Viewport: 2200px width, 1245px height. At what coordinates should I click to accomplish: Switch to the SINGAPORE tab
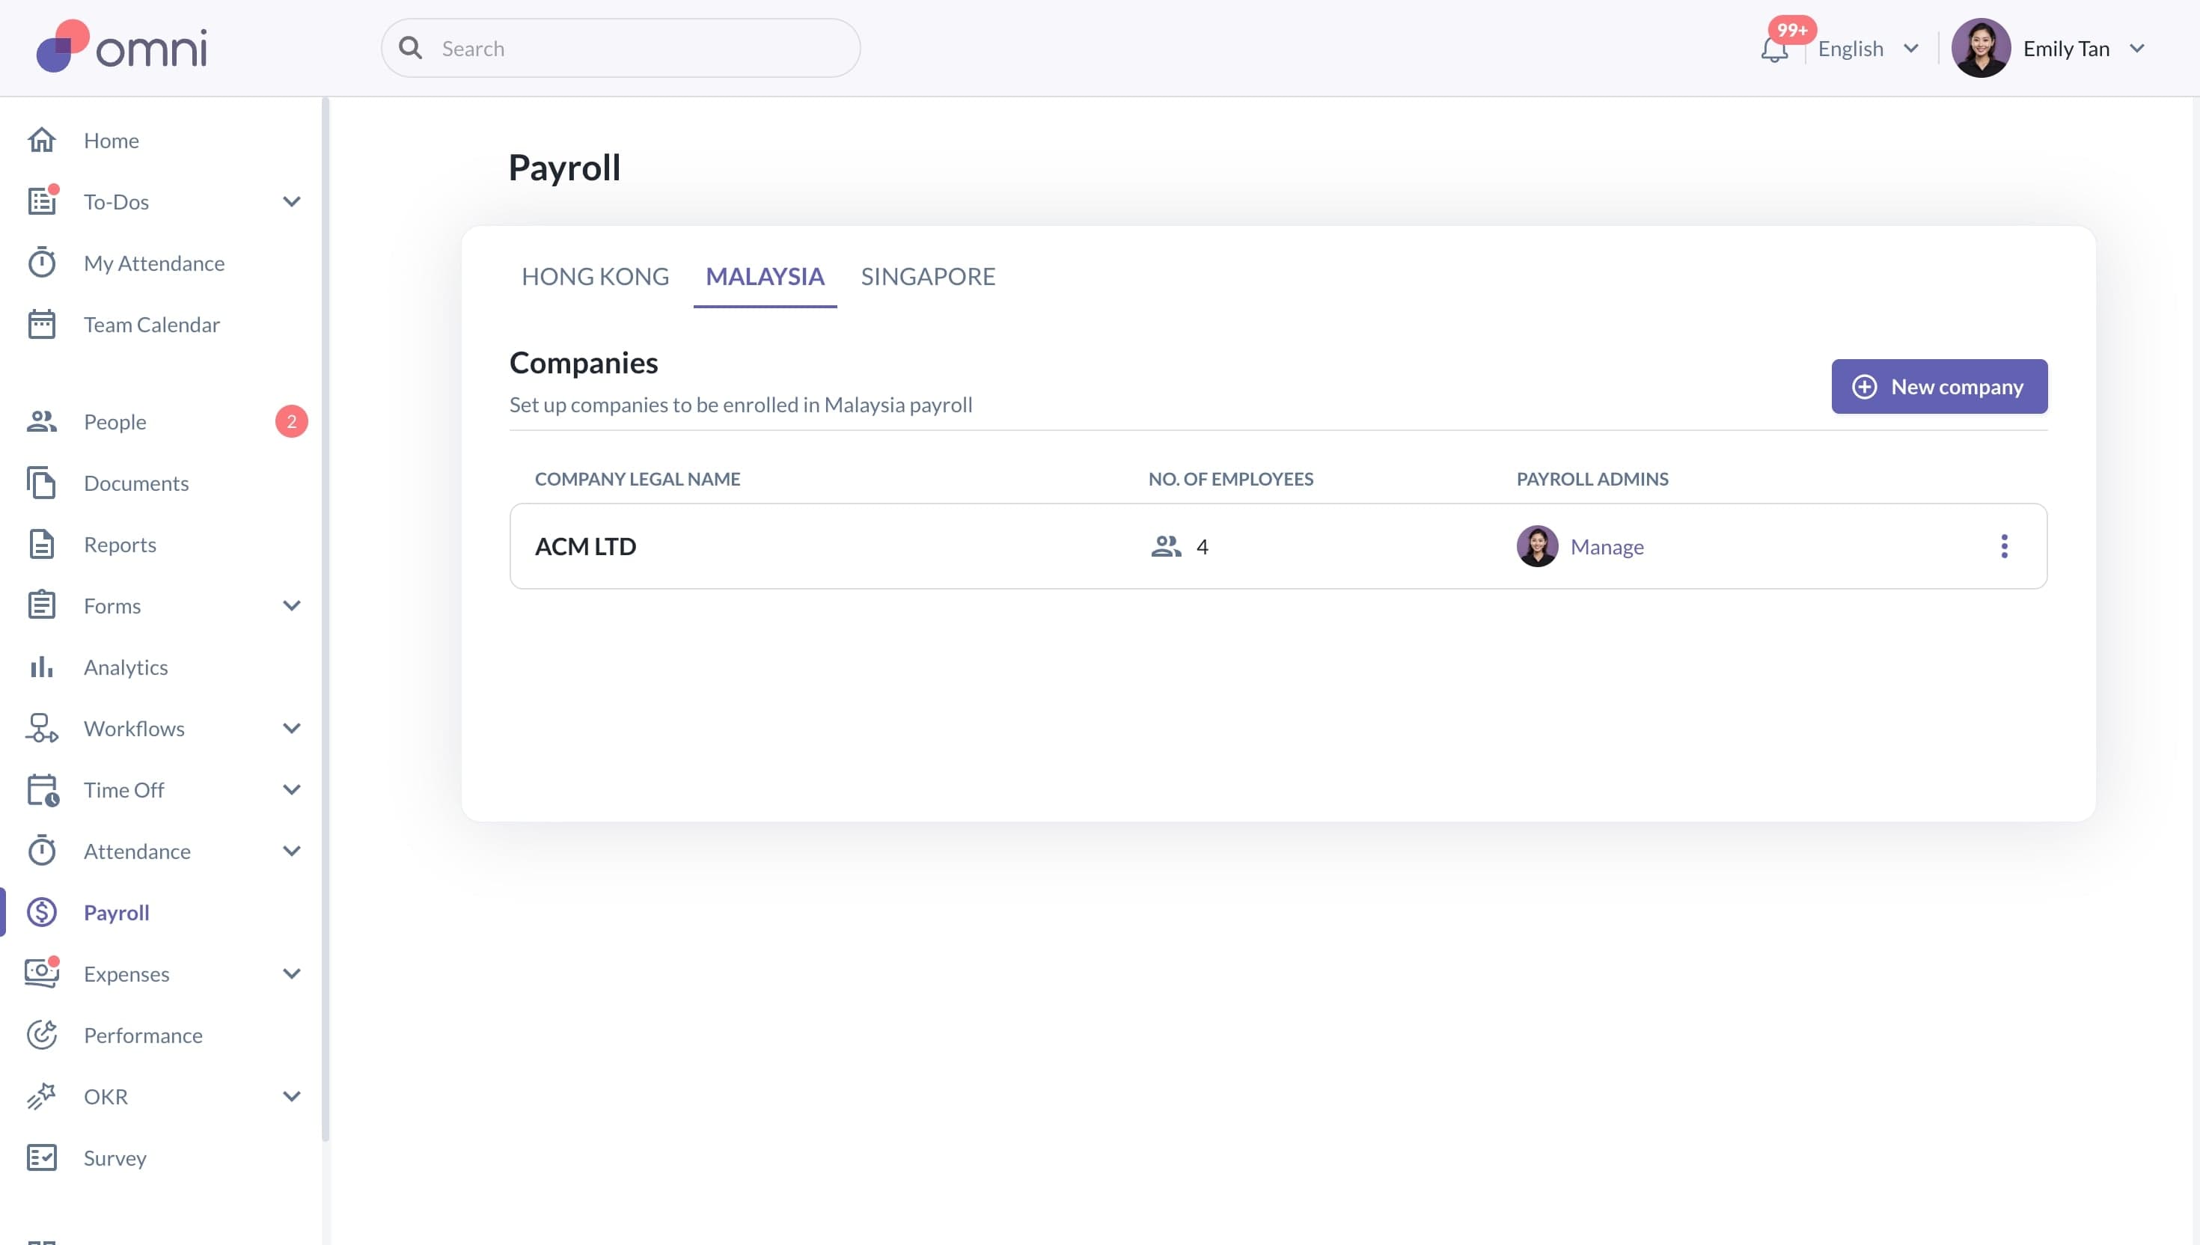click(928, 276)
